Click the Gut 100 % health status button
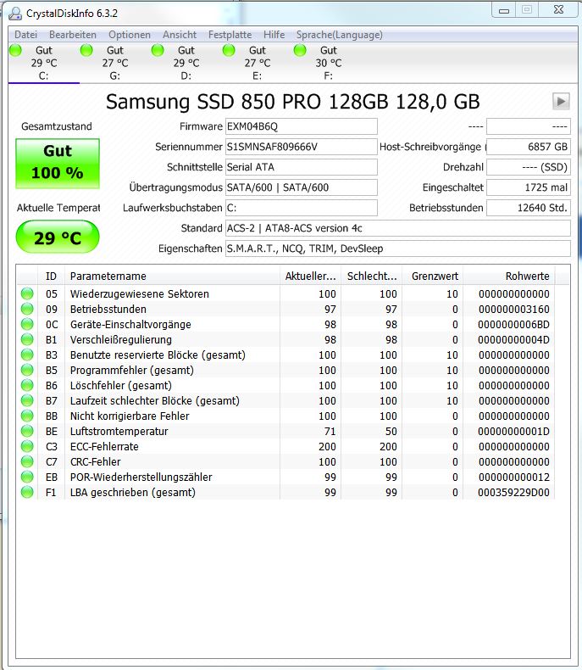The image size is (582, 670). pos(58,163)
